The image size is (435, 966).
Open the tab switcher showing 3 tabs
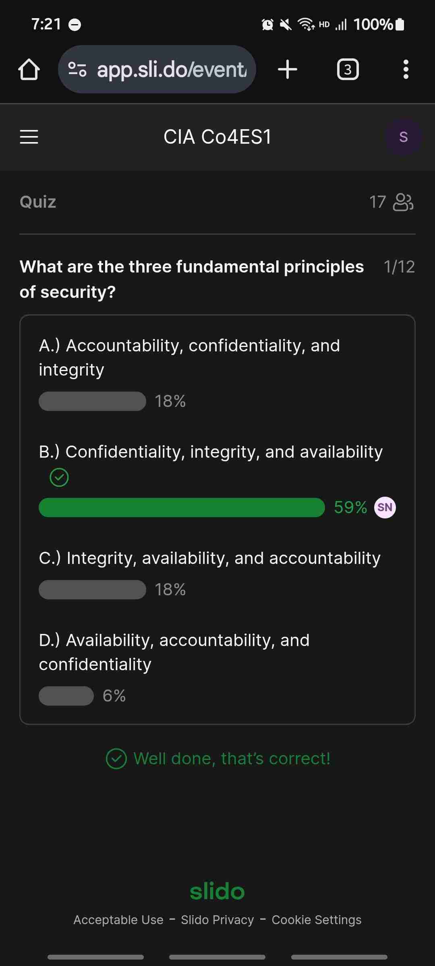coord(348,69)
